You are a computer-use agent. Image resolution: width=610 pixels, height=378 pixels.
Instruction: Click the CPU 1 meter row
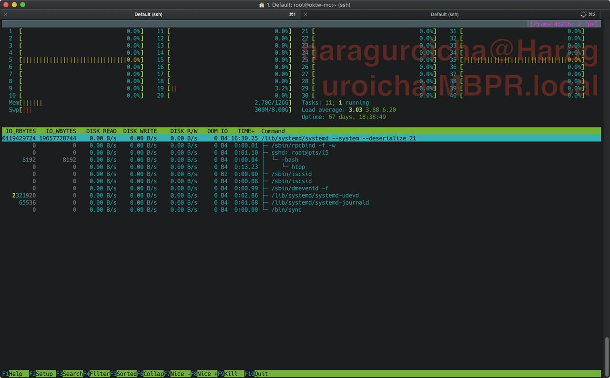pos(76,31)
